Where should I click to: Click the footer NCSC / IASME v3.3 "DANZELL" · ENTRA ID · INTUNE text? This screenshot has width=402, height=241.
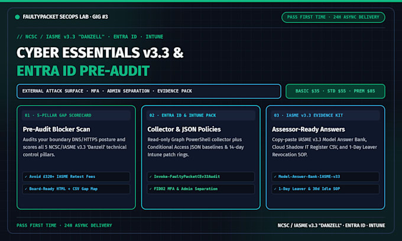[x=331, y=226]
